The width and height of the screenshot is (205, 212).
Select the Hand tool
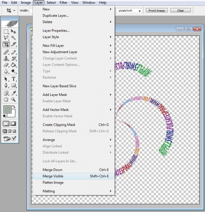tap(6, 100)
